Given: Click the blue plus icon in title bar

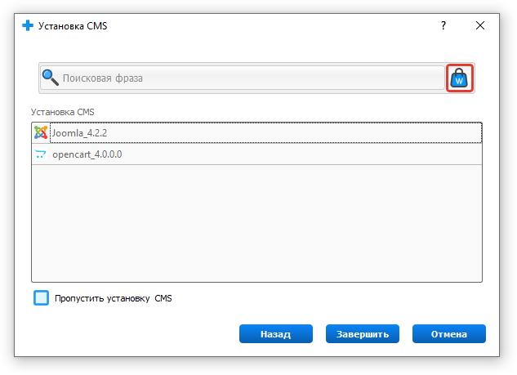Looking at the screenshot, I should (28, 25).
